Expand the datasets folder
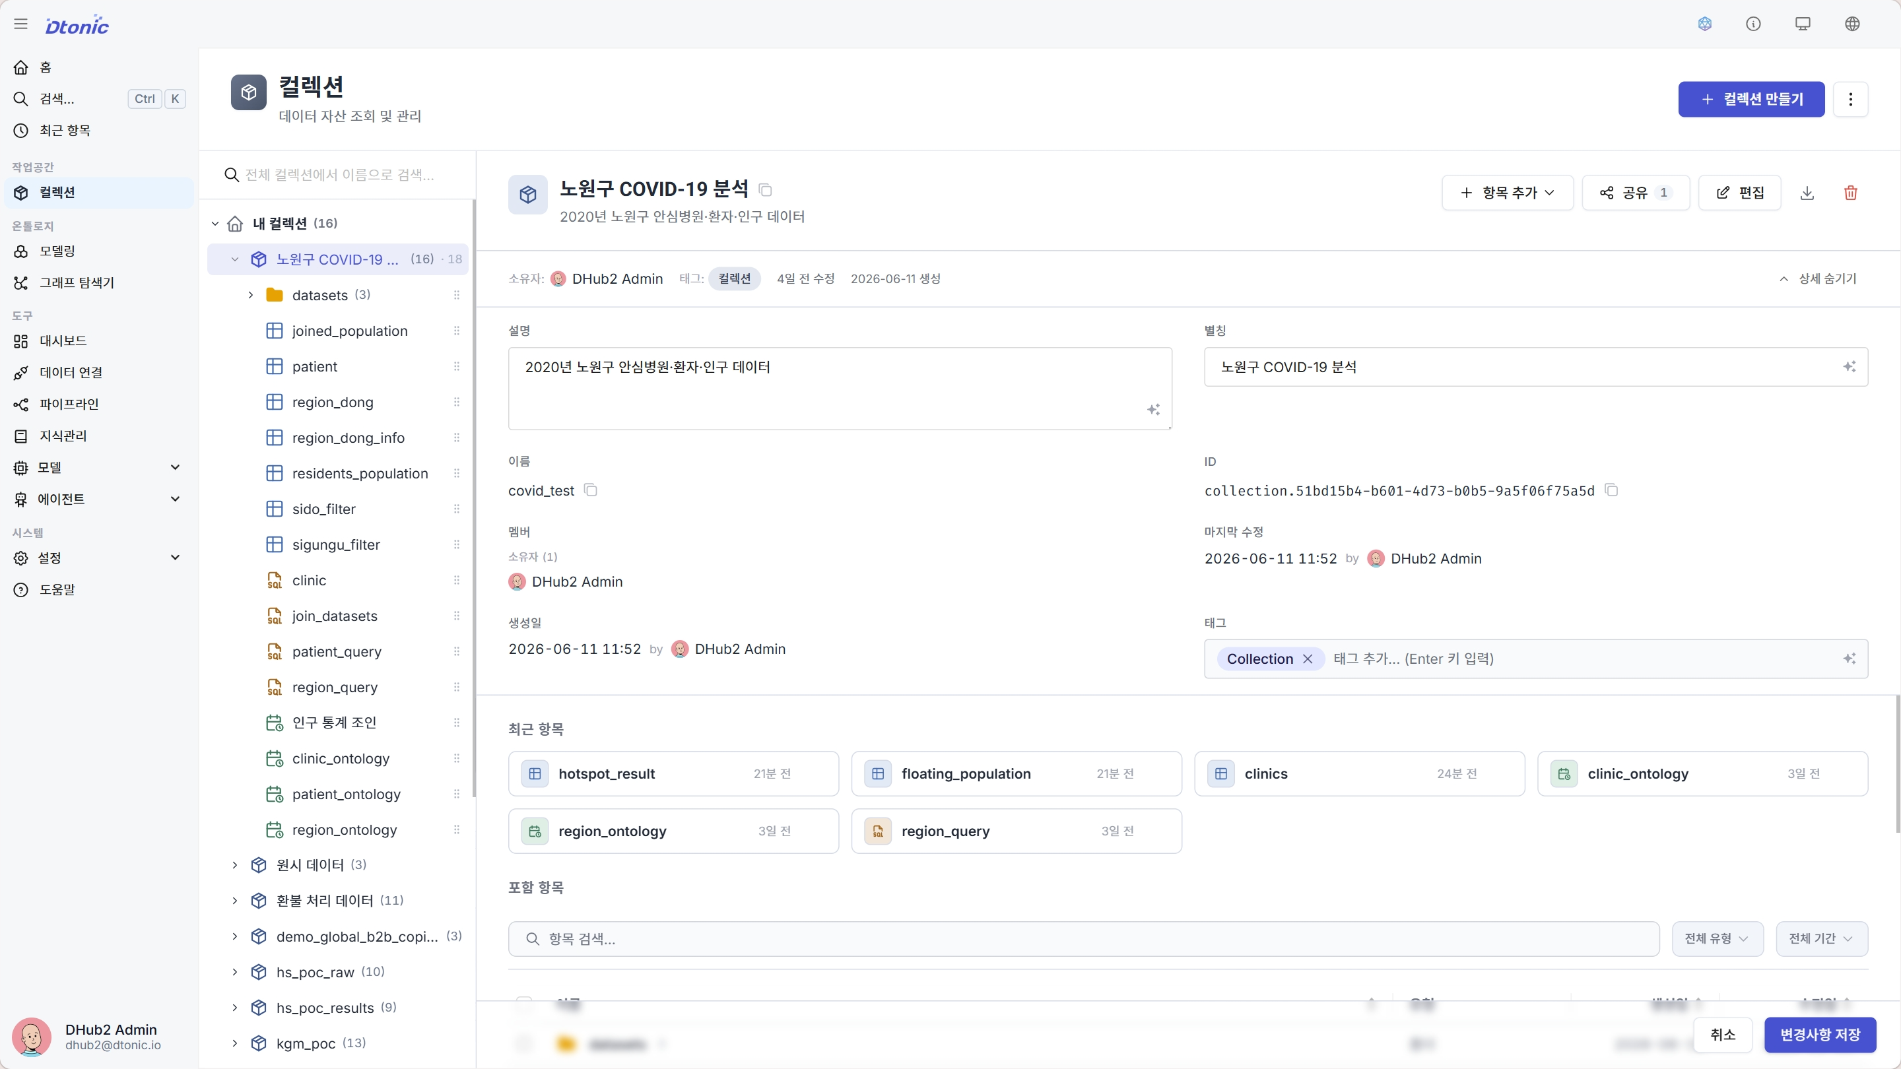Screen dimensions: 1901x1069 (x=251, y=295)
